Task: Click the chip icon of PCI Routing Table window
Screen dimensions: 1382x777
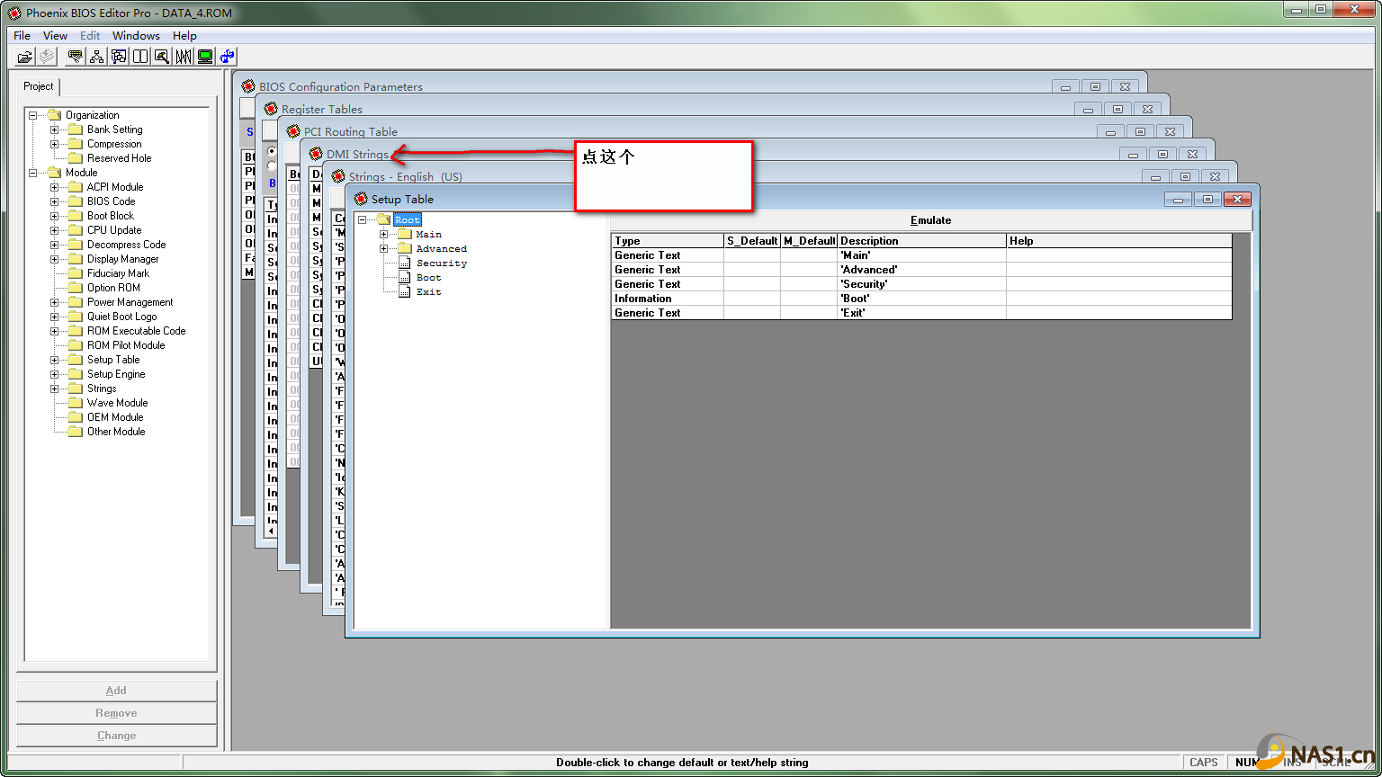Action: pos(293,131)
